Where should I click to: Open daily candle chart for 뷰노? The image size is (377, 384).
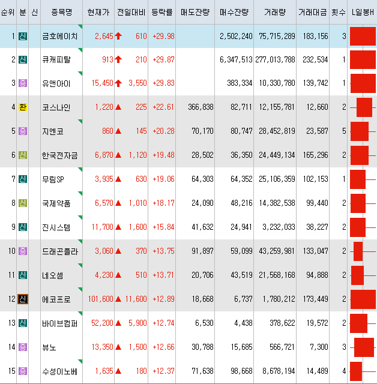pyautogui.click(x=363, y=347)
